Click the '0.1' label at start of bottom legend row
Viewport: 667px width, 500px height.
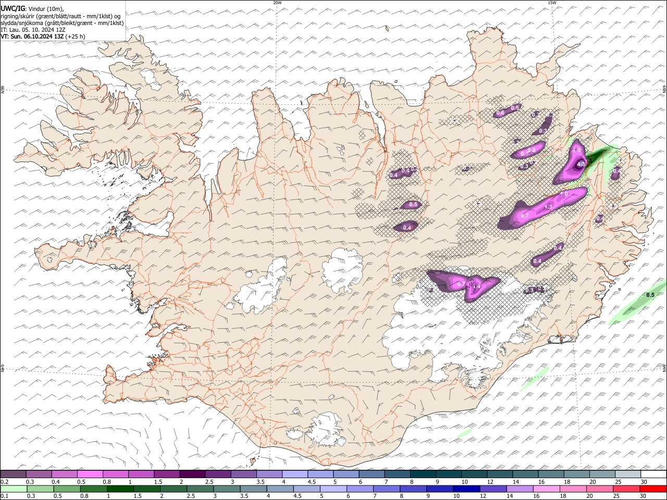4,496
